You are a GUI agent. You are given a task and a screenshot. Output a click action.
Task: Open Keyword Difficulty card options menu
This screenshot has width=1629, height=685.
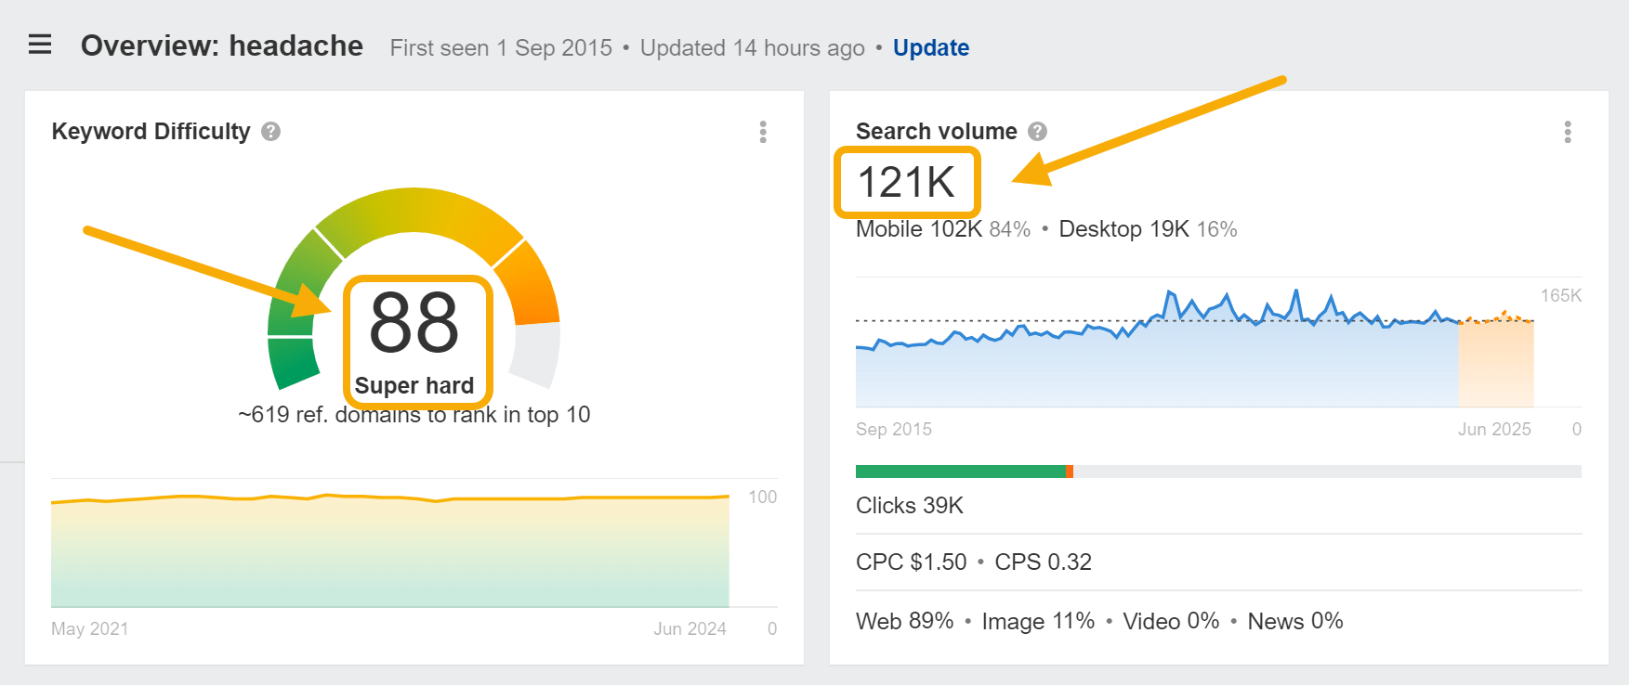coord(763,132)
